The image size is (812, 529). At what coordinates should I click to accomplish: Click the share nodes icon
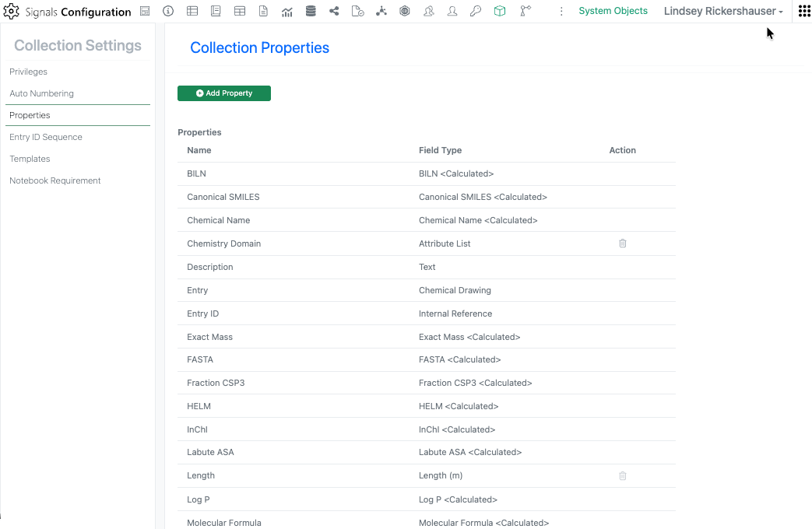point(334,11)
